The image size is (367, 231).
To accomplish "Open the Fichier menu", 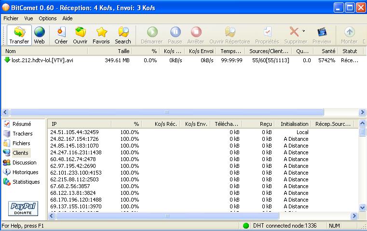I will pyautogui.click(x=11, y=18).
